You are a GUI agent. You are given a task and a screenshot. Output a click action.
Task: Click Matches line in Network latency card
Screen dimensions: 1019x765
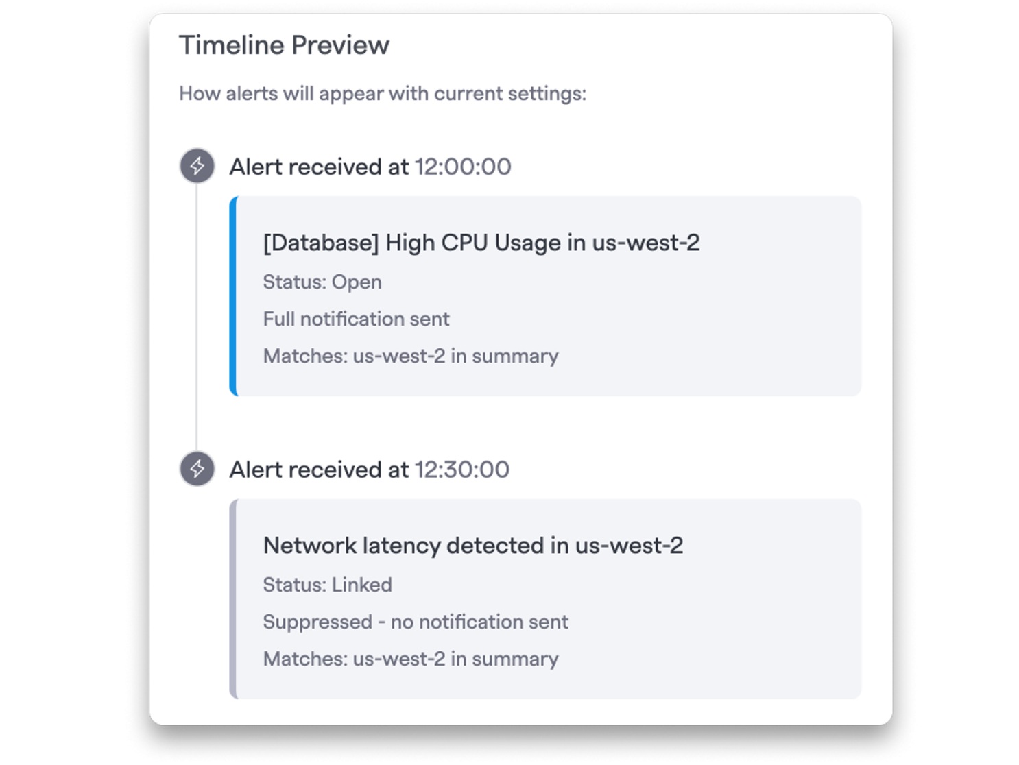click(411, 659)
